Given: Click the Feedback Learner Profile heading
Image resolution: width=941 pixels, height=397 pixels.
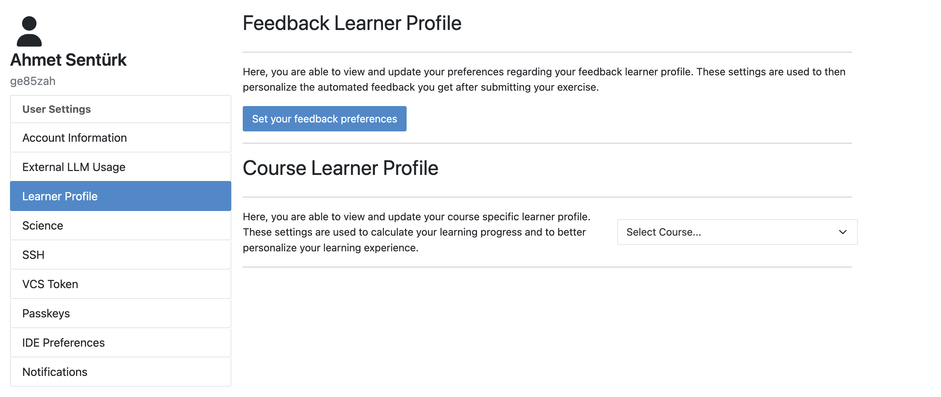Looking at the screenshot, I should click(352, 23).
